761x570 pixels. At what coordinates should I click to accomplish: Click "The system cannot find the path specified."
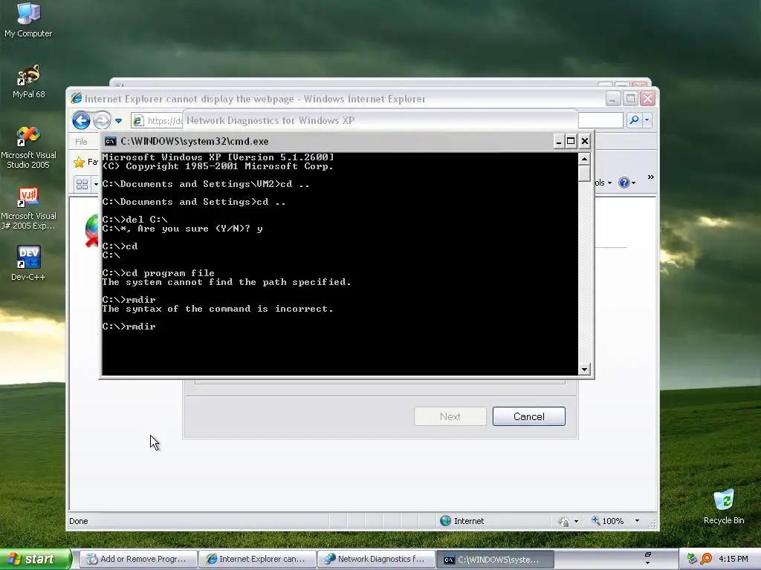pyautogui.click(x=226, y=282)
